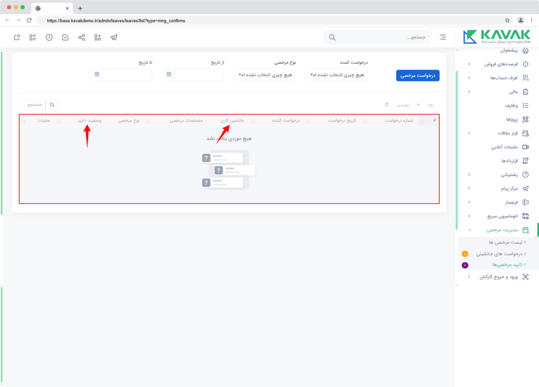The height and width of the screenshot is (387, 539).
Task: Collapse the 'مدیریت مرخصی' sidebar section
Action: [x=498, y=230]
